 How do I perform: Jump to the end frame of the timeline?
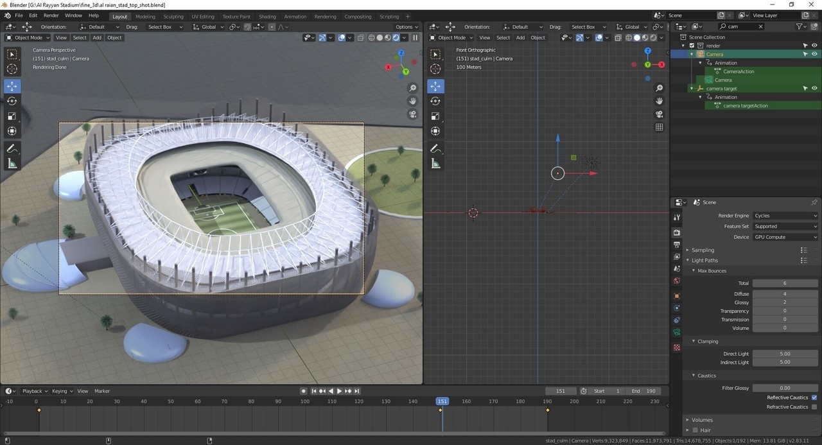356,391
